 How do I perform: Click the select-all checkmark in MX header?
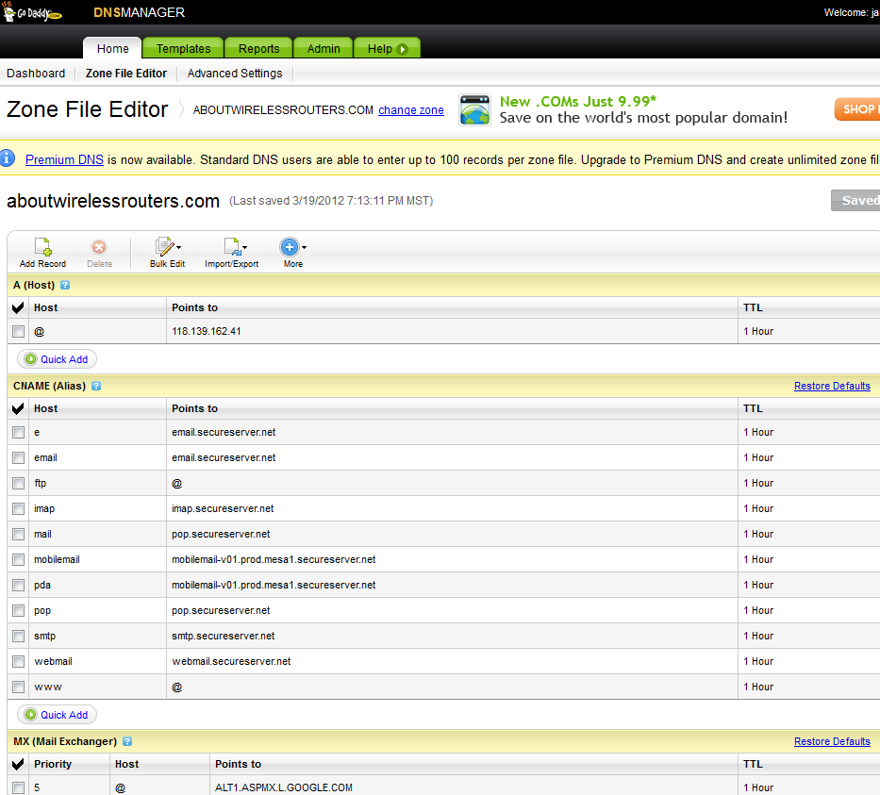(x=18, y=764)
